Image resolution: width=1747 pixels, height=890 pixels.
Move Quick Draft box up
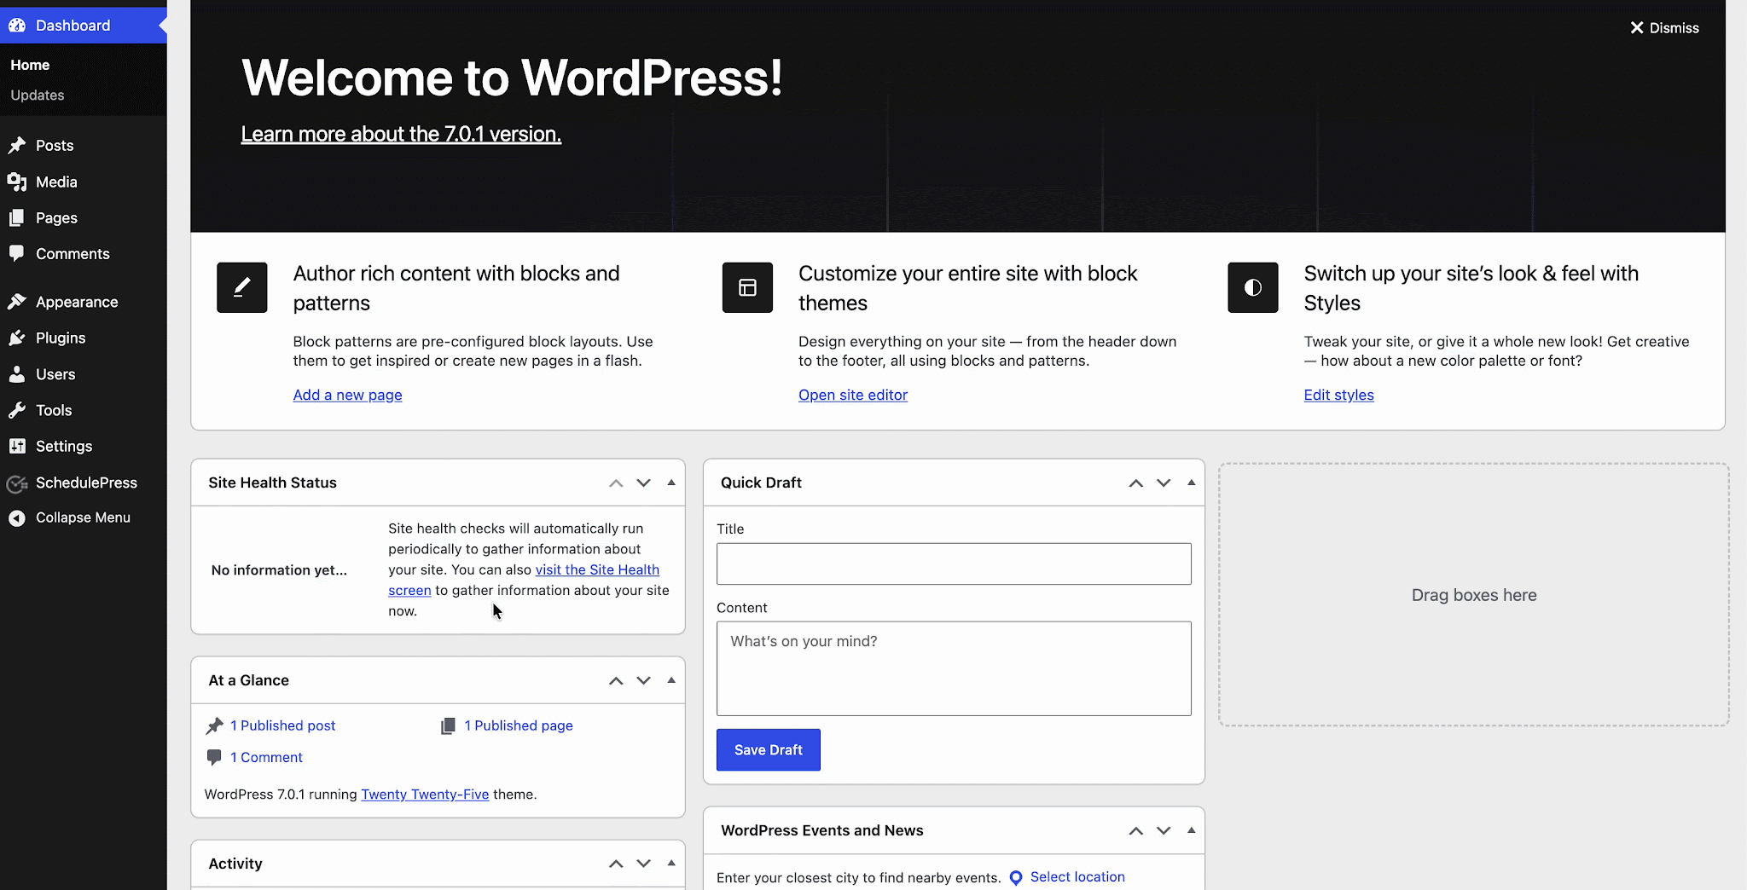tap(1136, 483)
